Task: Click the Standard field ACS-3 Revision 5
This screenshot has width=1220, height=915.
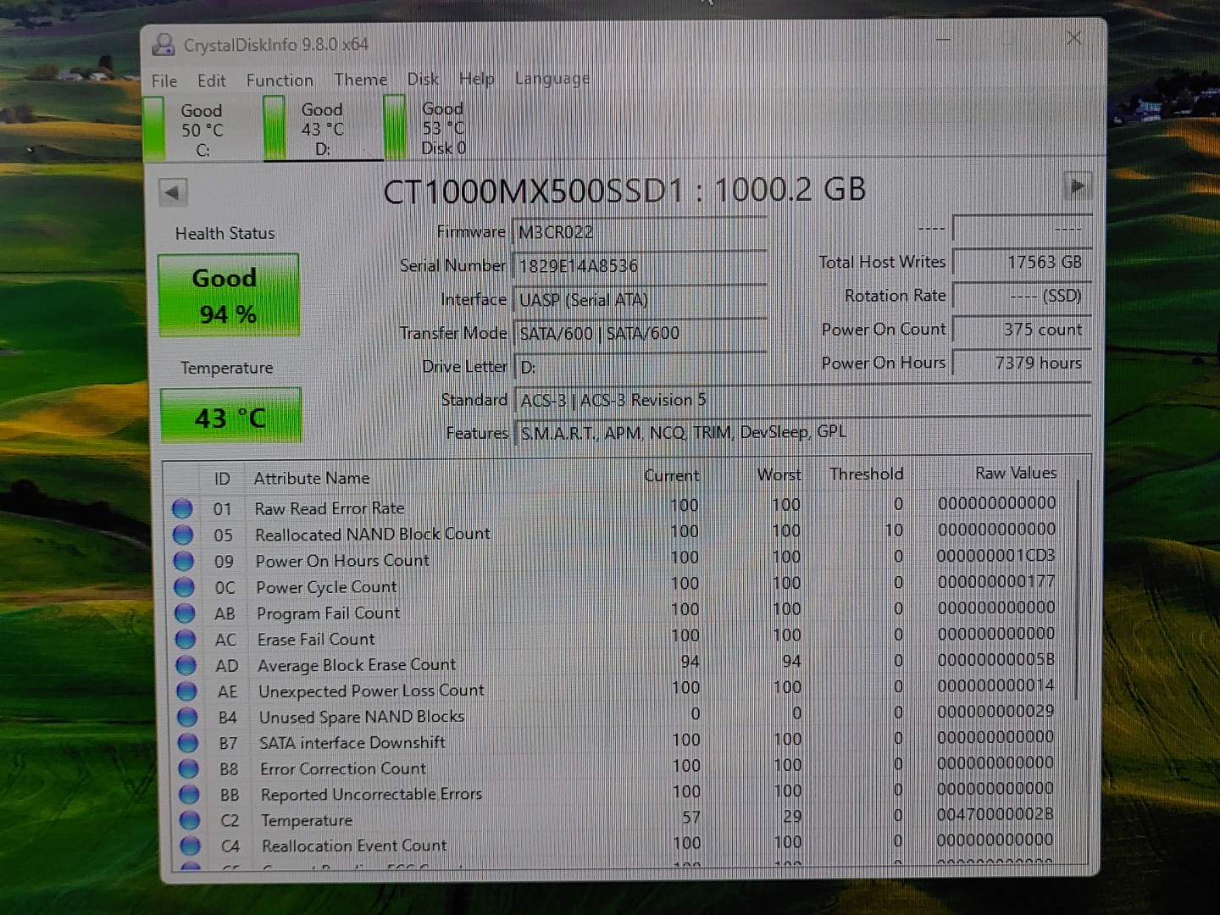Action: pyautogui.click(x=802, y=399)
